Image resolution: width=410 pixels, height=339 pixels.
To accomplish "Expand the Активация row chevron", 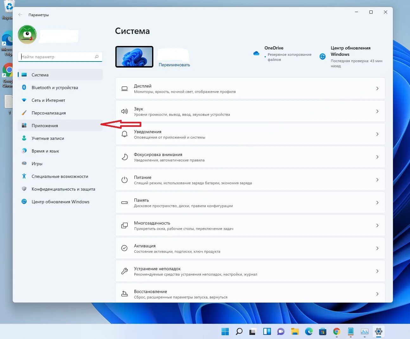I will click(x=377, y=248).
